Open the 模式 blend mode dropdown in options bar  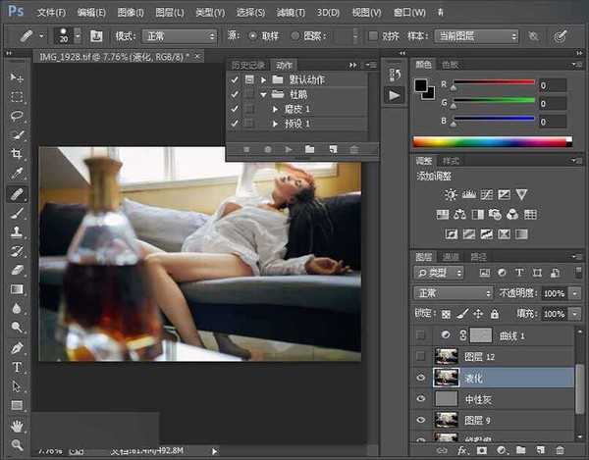(180, 36)
